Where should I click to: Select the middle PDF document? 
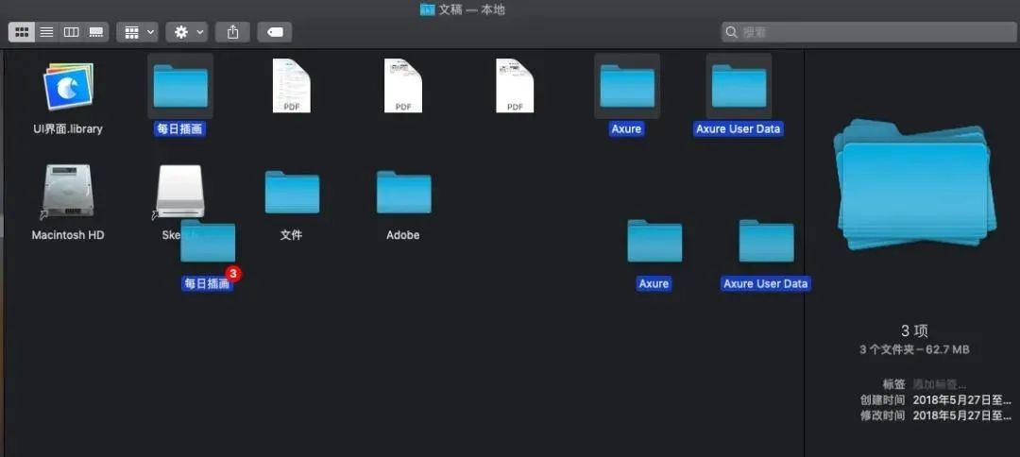click(x=403, y=86)
